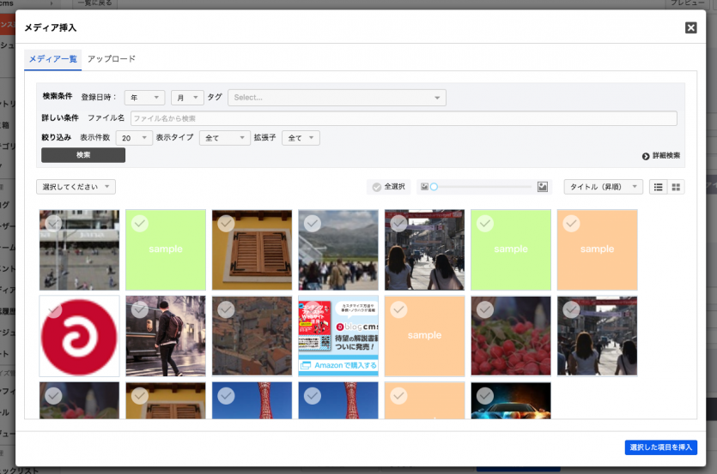Click the large thumbnail size icon
Viewport: 717px width, 474px height.
click(x=542, y=187)
